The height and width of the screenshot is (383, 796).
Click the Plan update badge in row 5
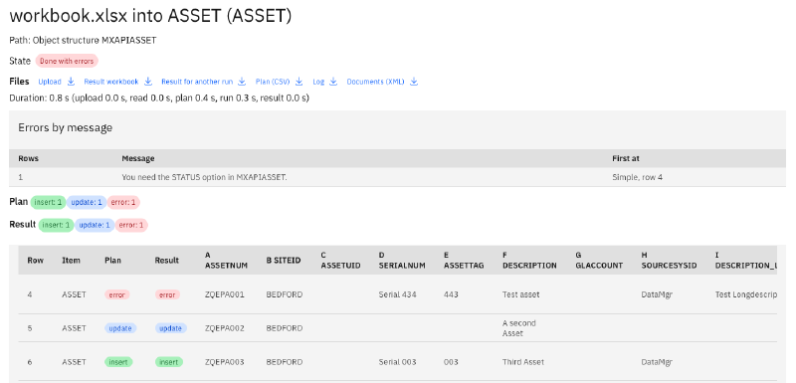click(120, 328)
